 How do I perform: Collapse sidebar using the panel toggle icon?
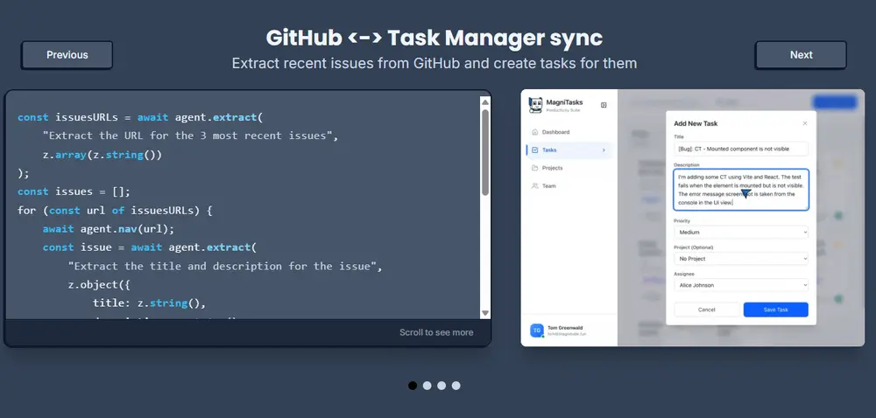pos(604,105)
